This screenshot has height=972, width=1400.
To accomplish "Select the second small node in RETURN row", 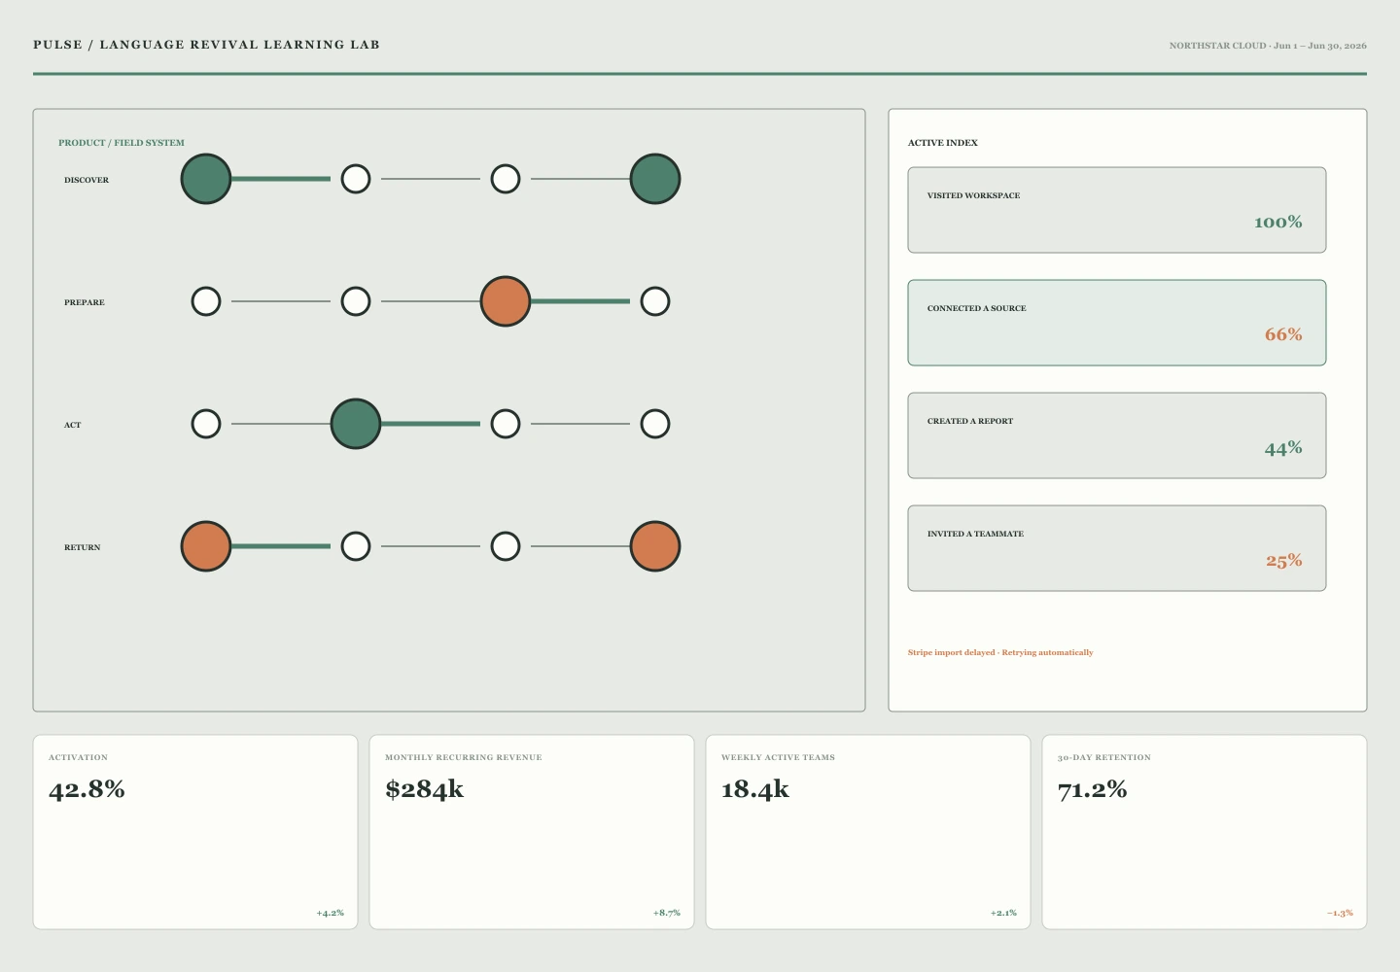I will pos(356,546).
